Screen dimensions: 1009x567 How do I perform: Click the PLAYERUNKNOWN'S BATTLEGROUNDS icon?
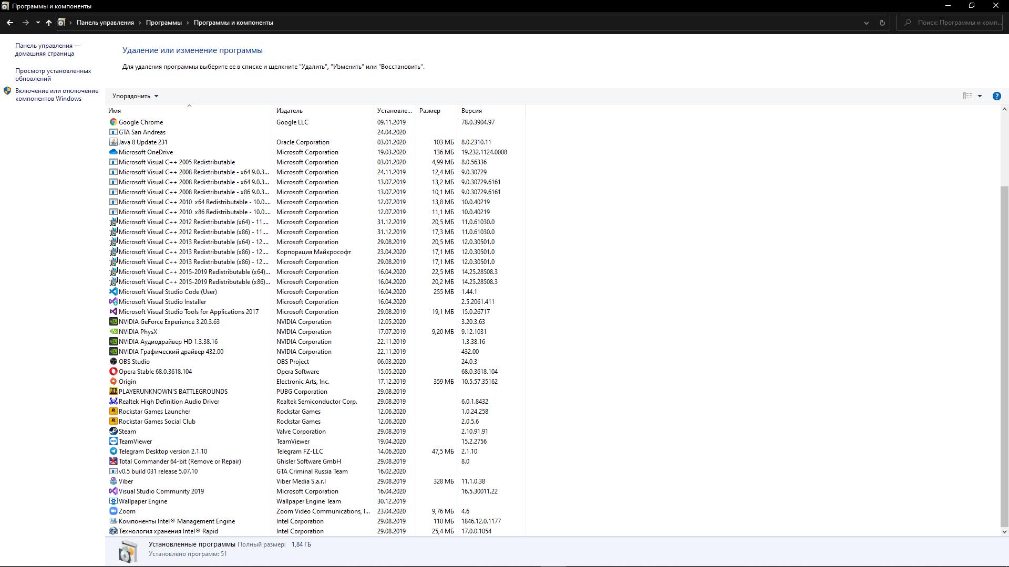click(113, 391)
